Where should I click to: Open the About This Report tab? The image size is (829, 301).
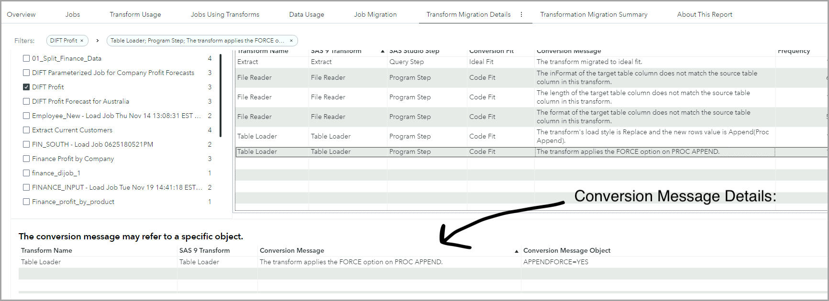705,14
